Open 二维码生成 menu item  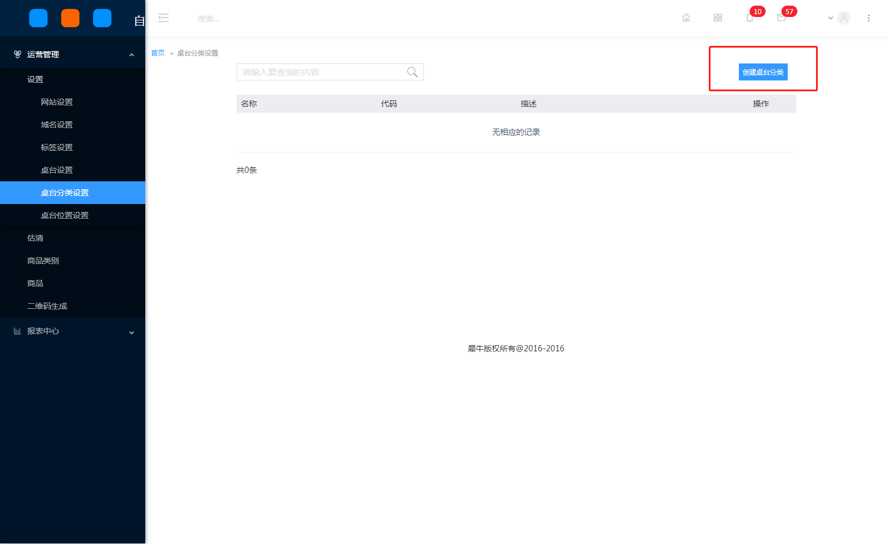coord(73,306)
